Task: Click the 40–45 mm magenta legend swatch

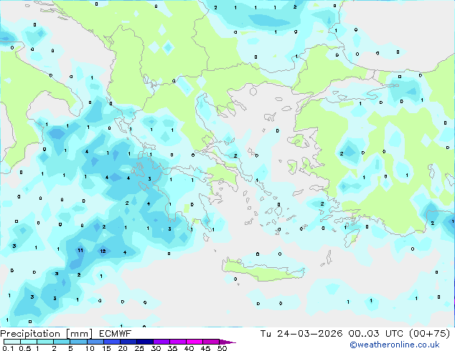Action: (194, 342)
